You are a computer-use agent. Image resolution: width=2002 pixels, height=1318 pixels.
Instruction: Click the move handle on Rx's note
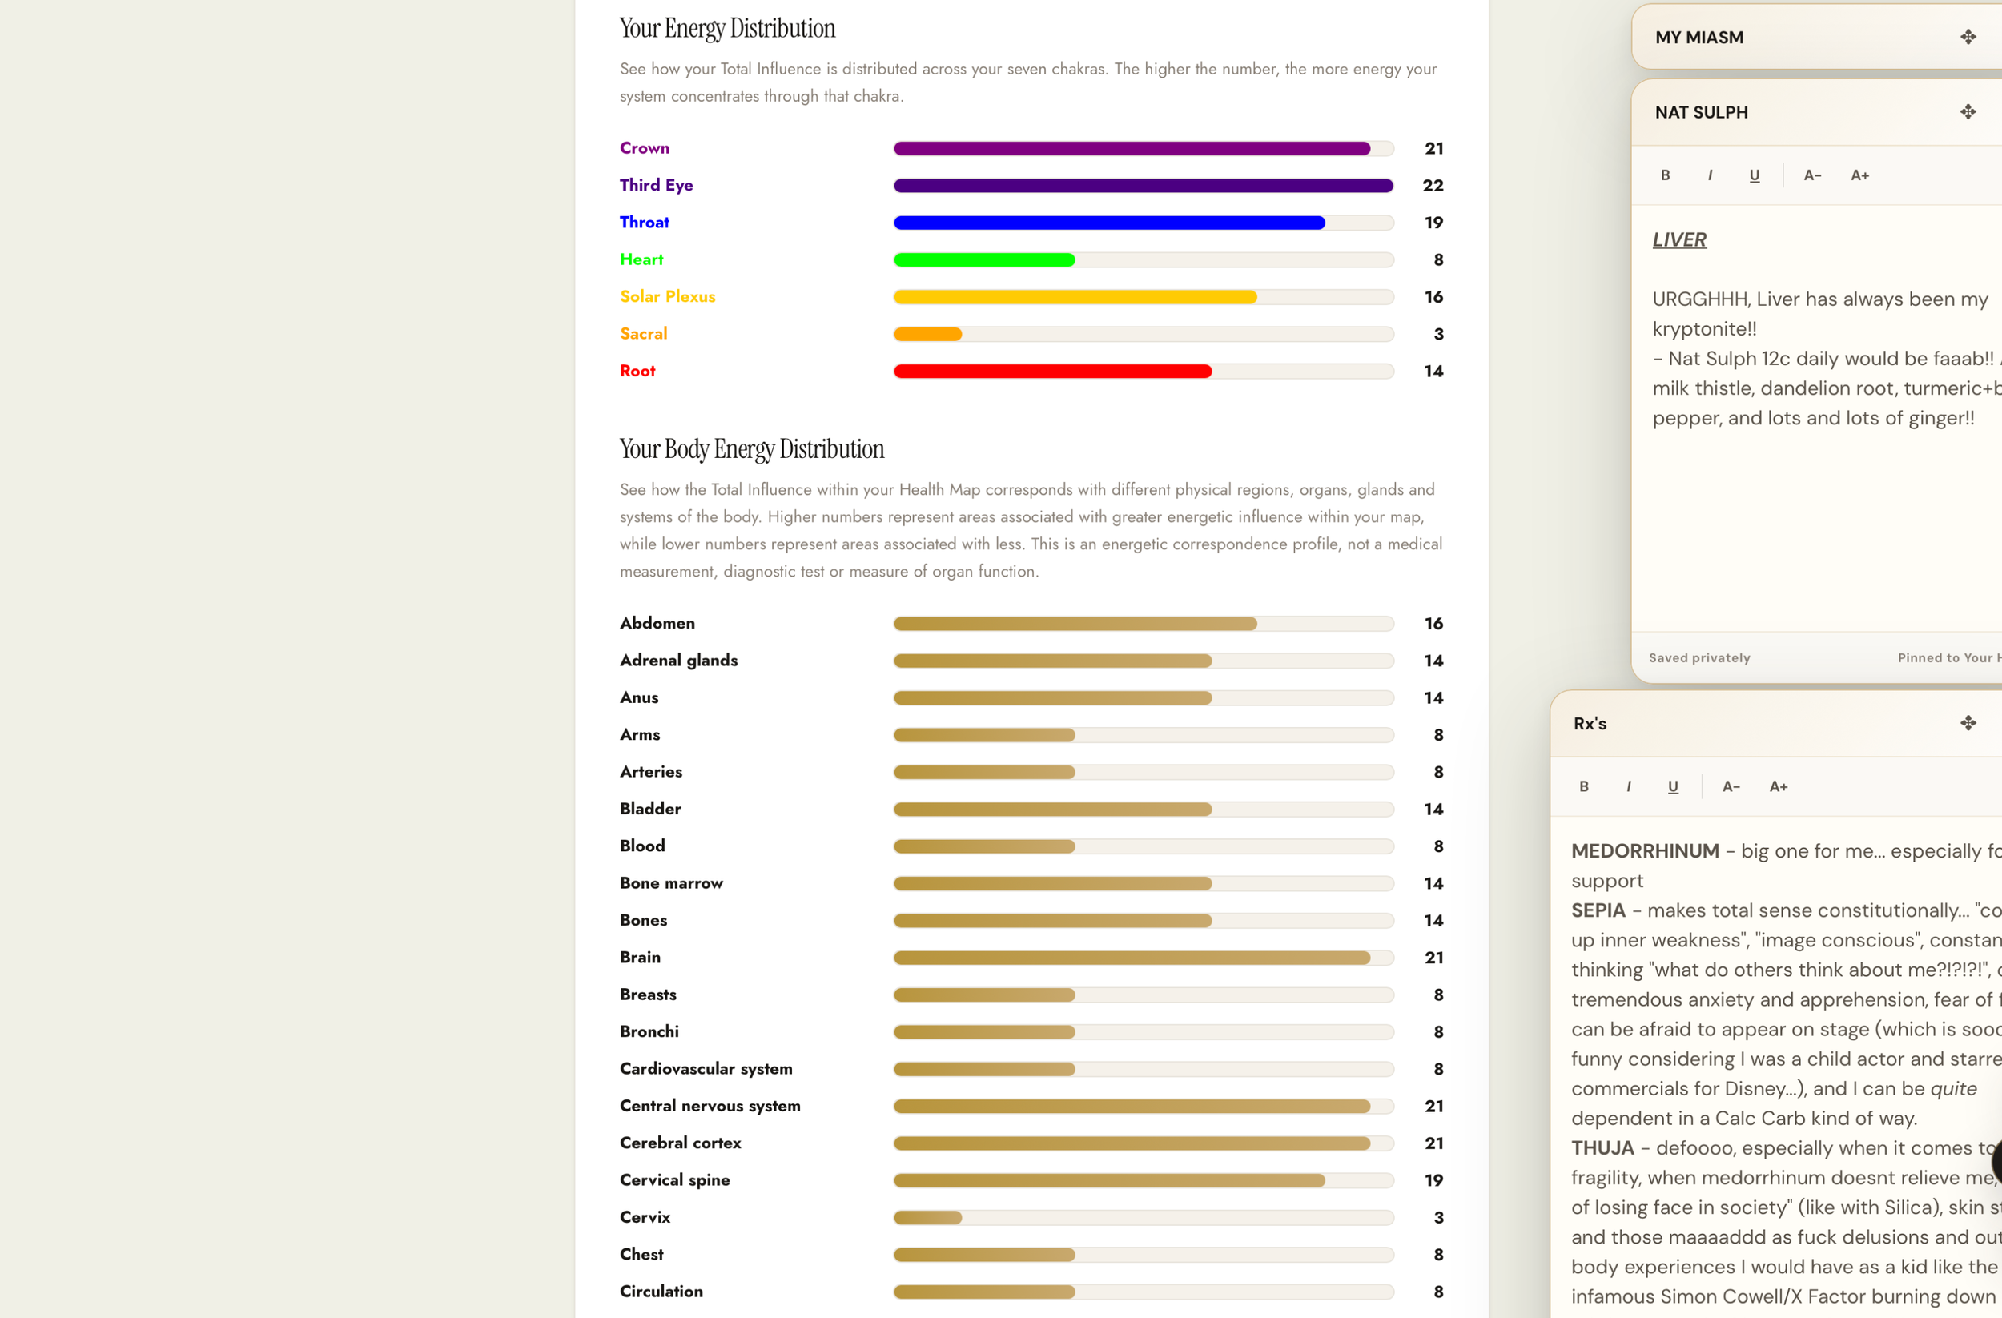(1968, 723)
